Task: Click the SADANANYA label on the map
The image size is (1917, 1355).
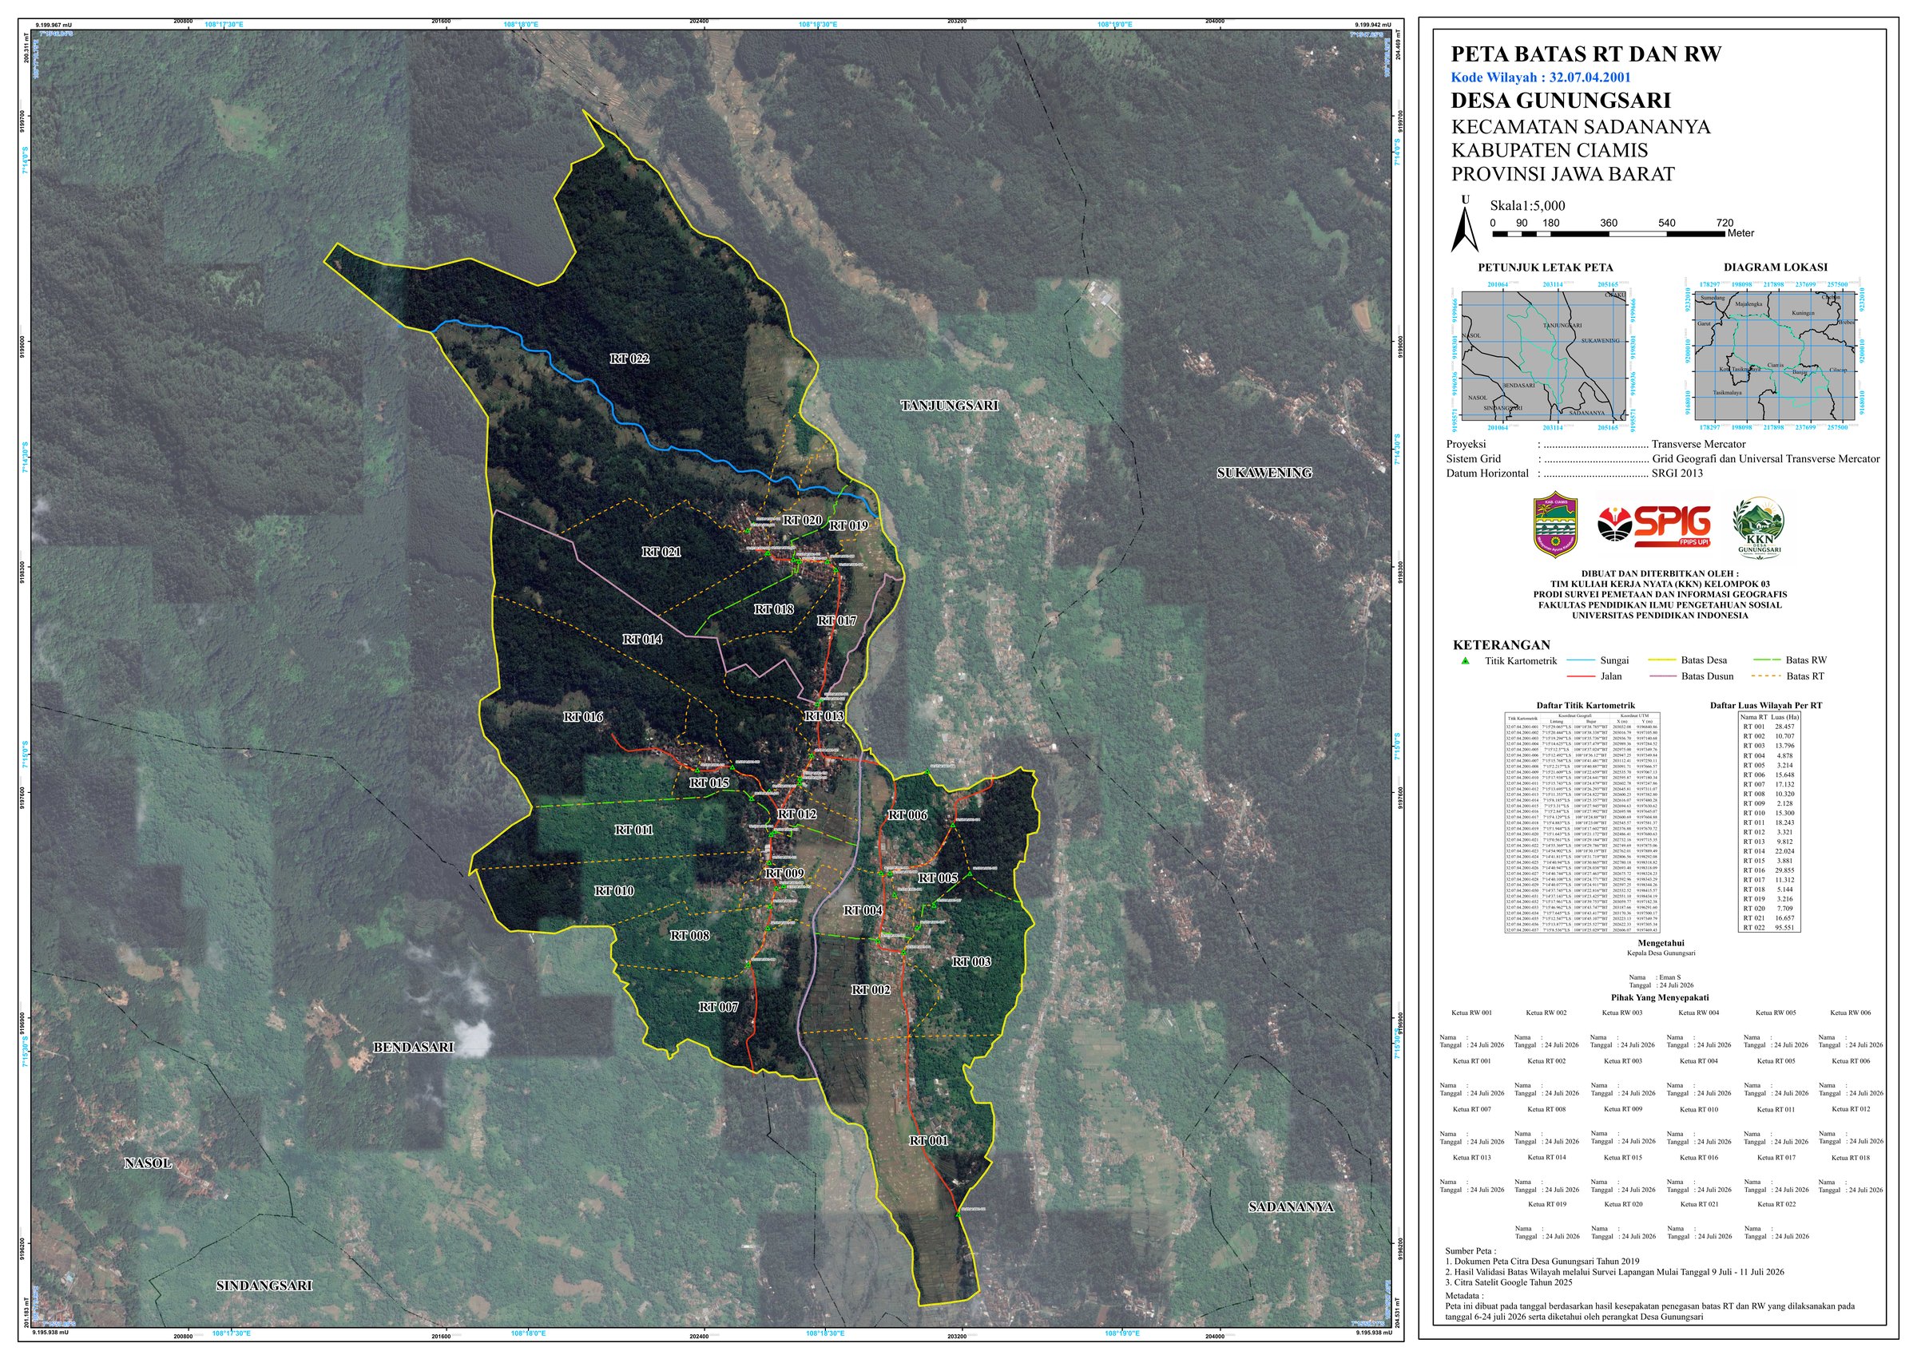Action: point(1291,1207)
